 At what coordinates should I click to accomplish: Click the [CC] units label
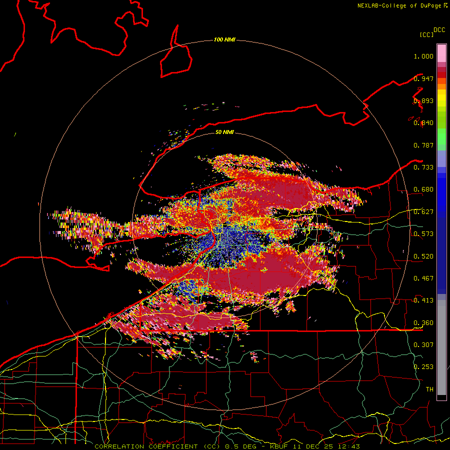coord(426,34)
